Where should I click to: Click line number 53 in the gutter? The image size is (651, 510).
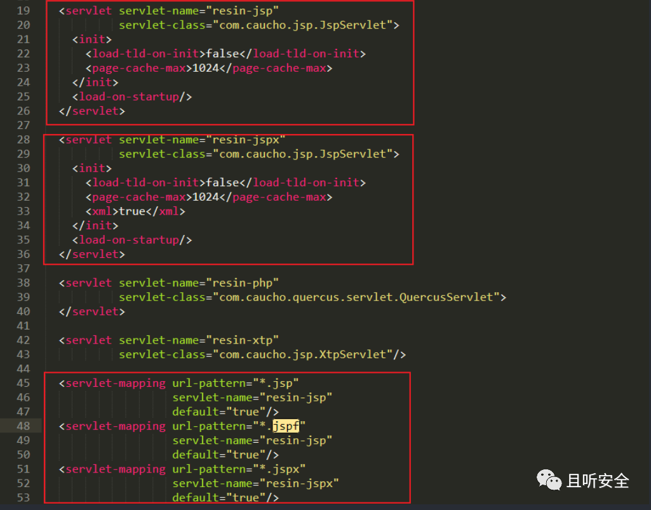tap(23, 497)
